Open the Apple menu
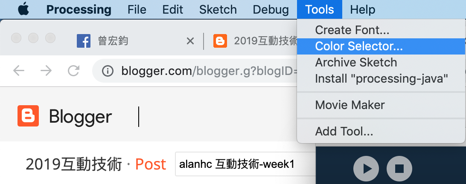Viewport: 466px width, 184px height. pyautogui.click(x=23, y=9)
